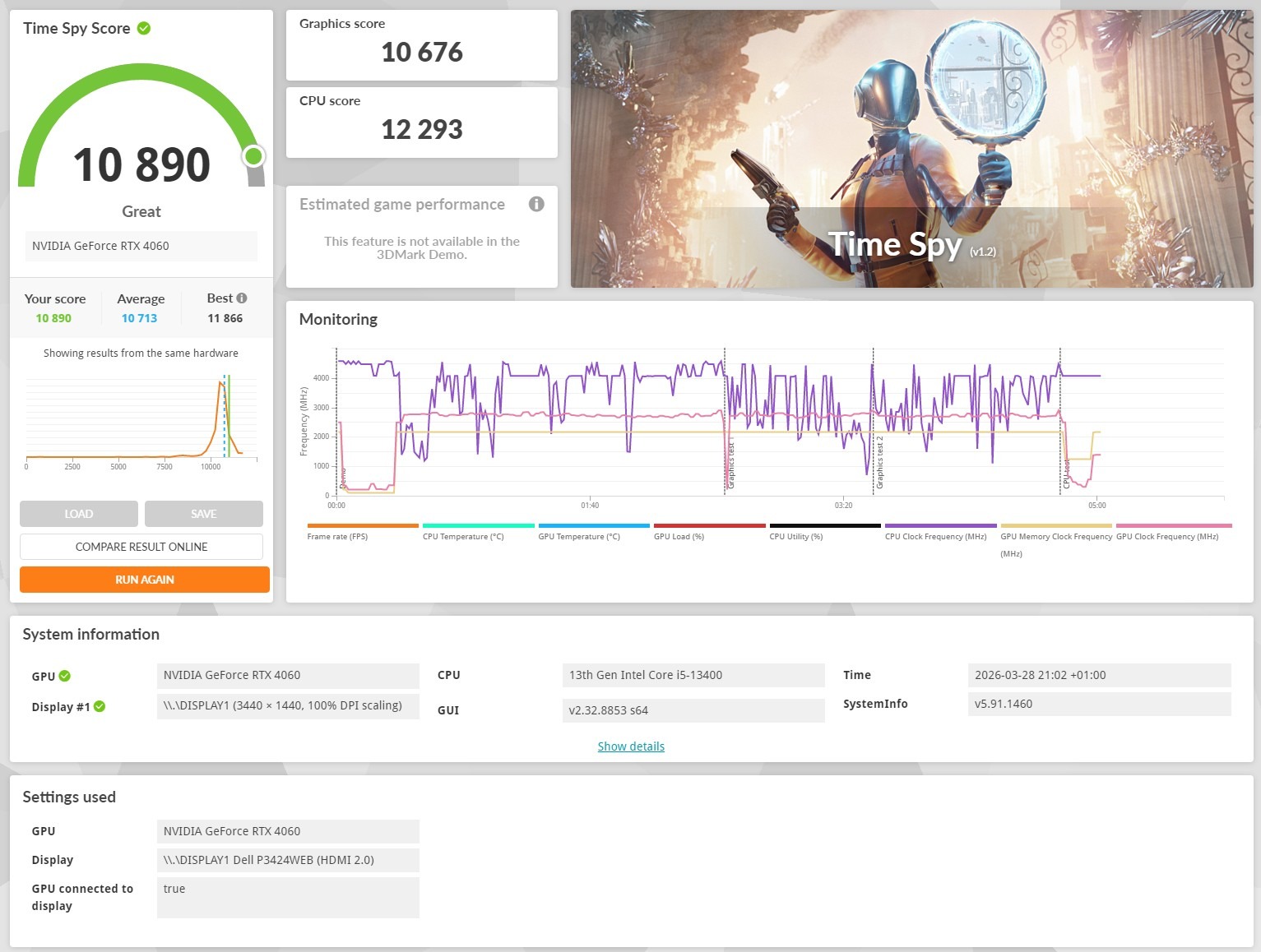This screenshot has height=952, width=1261.
Task: Click the info icon next to Best score
Action: (x=242, y=298)
